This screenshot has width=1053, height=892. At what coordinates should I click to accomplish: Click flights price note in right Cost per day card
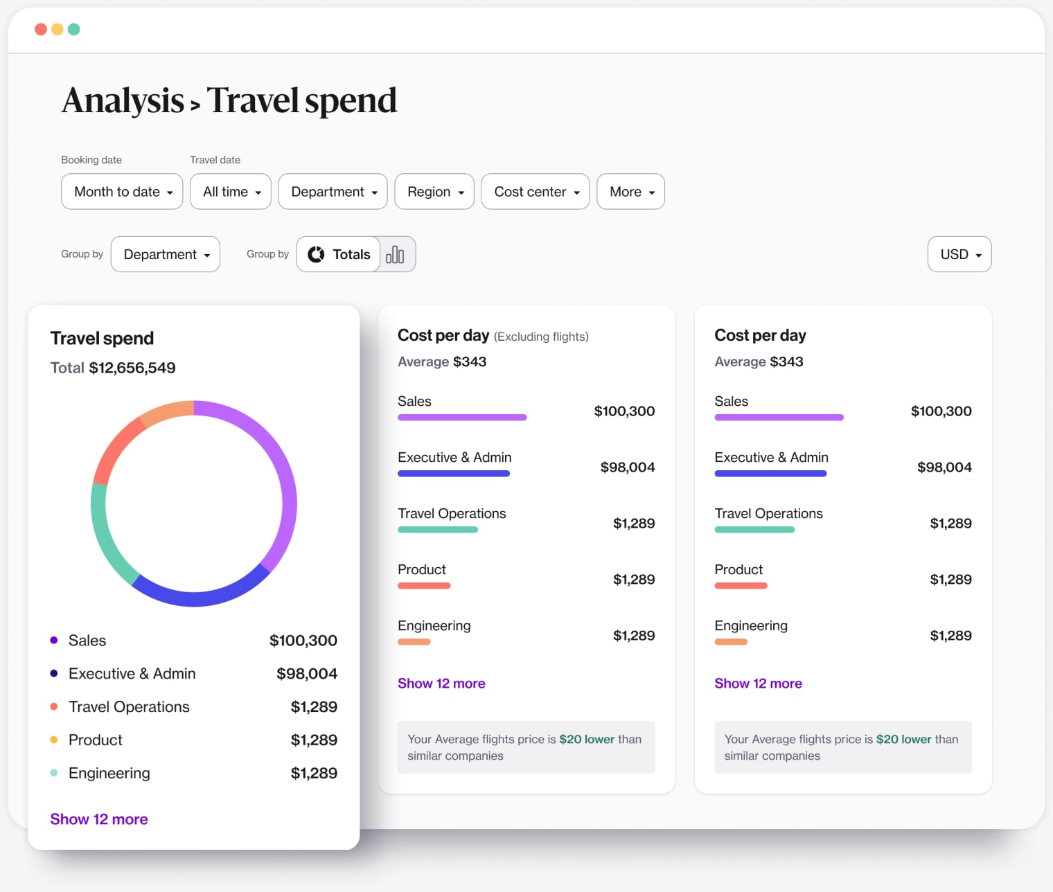pos(843,747)
